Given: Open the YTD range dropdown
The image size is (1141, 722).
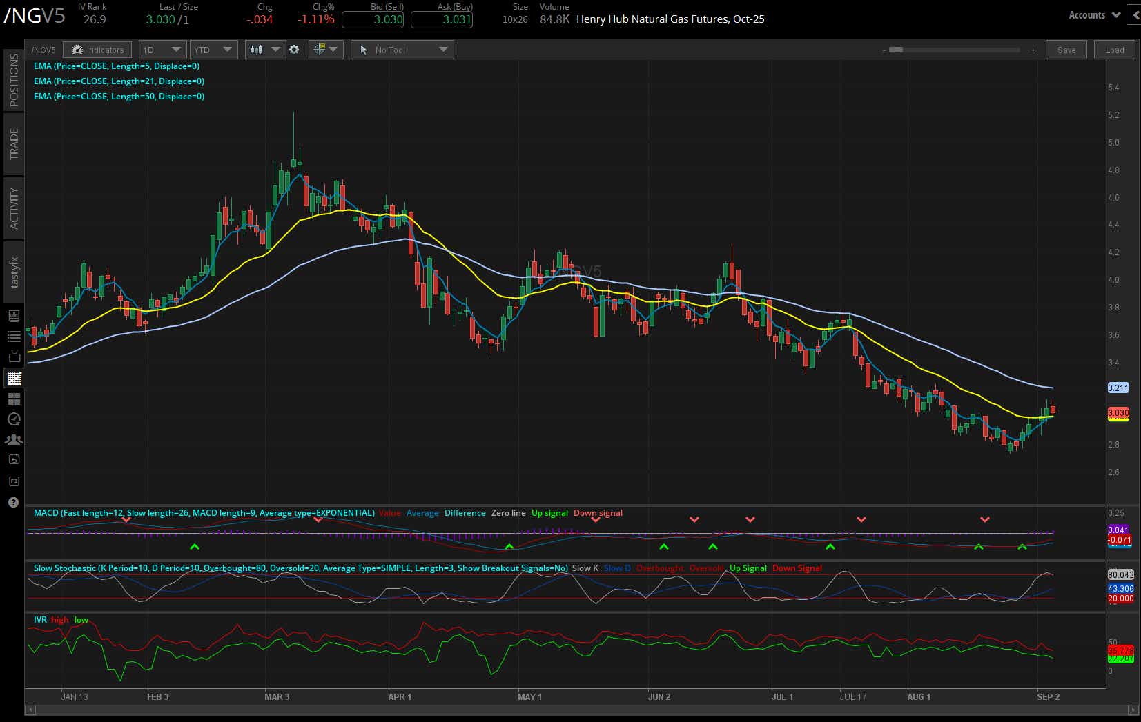Looking at the screenshot, I should tap(213, 49).
